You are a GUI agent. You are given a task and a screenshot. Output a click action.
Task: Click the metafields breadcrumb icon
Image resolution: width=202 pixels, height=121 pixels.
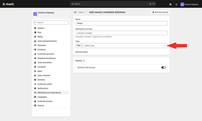[x=75, y=12]
